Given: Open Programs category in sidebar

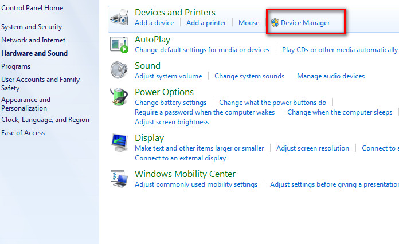Looking at the screenshot, I should click(16, 66).
